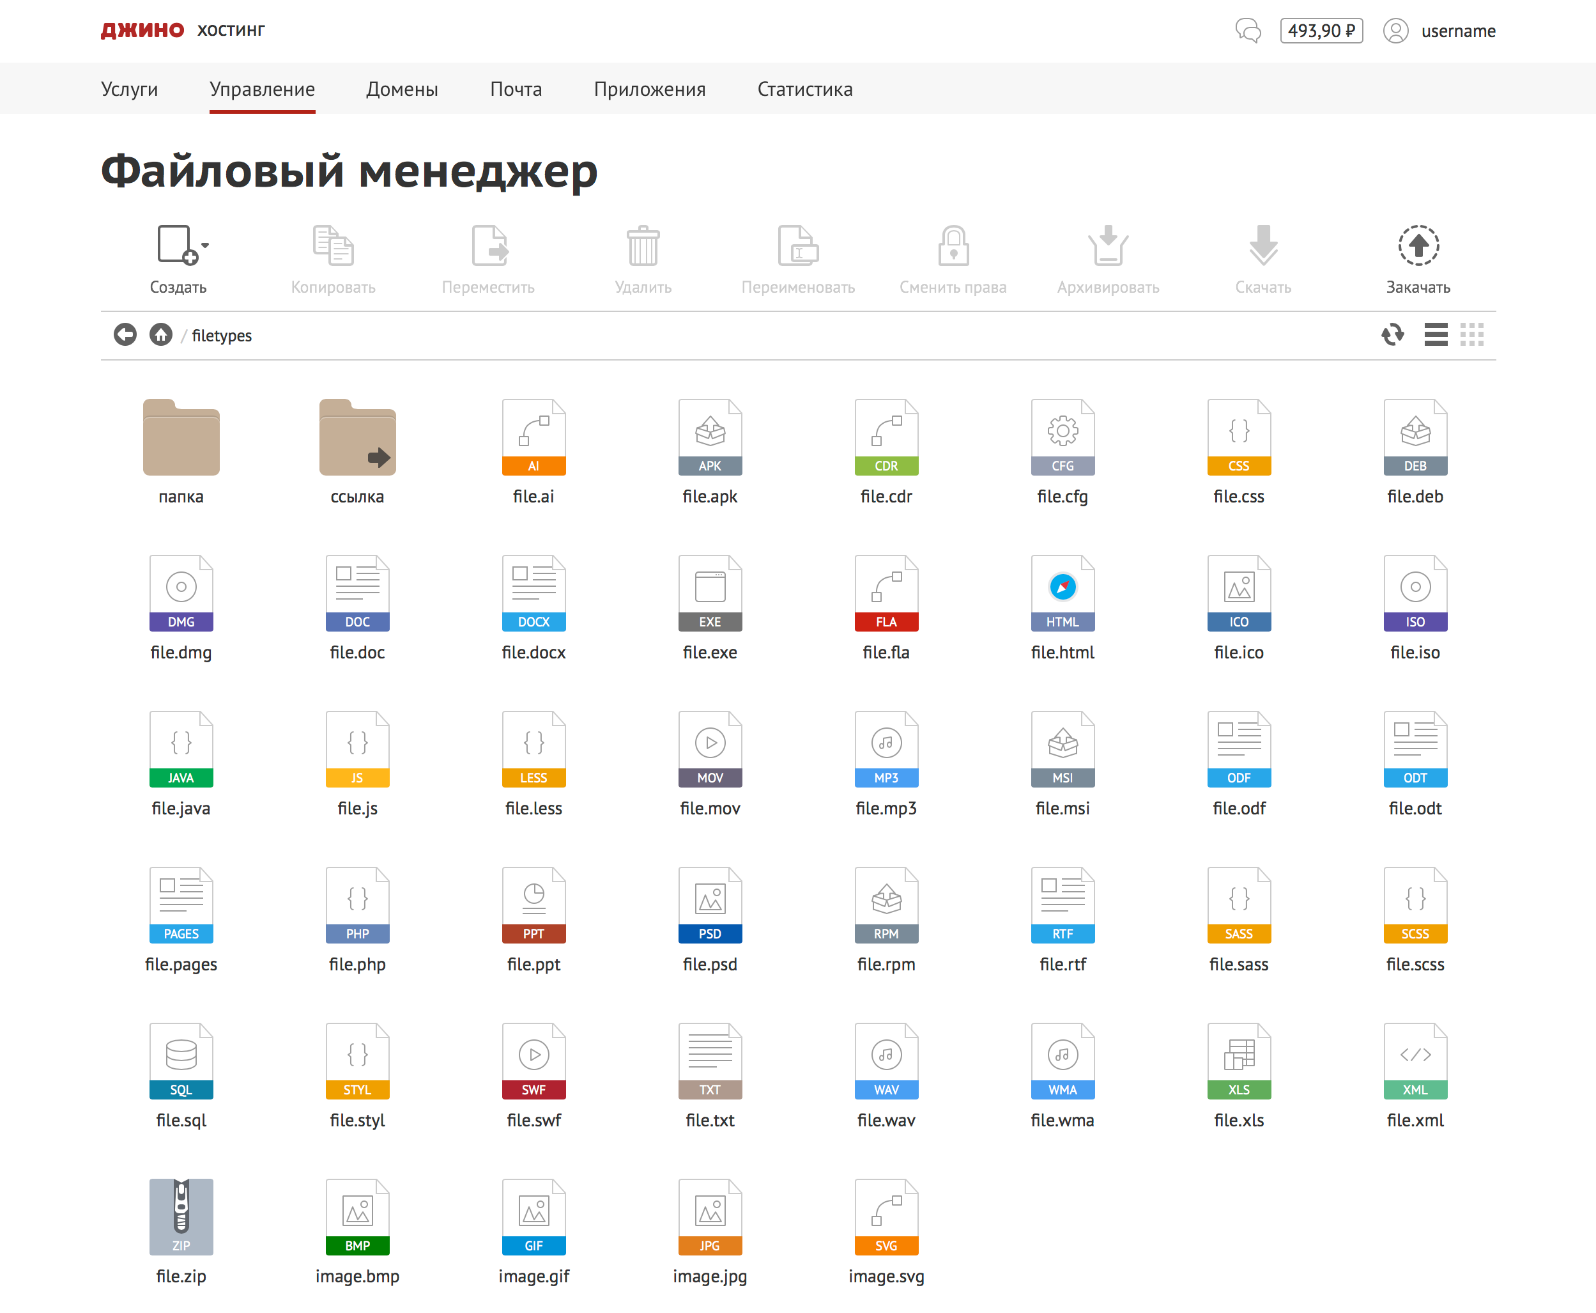Switch to the Статистика tab

pos(804,89)
